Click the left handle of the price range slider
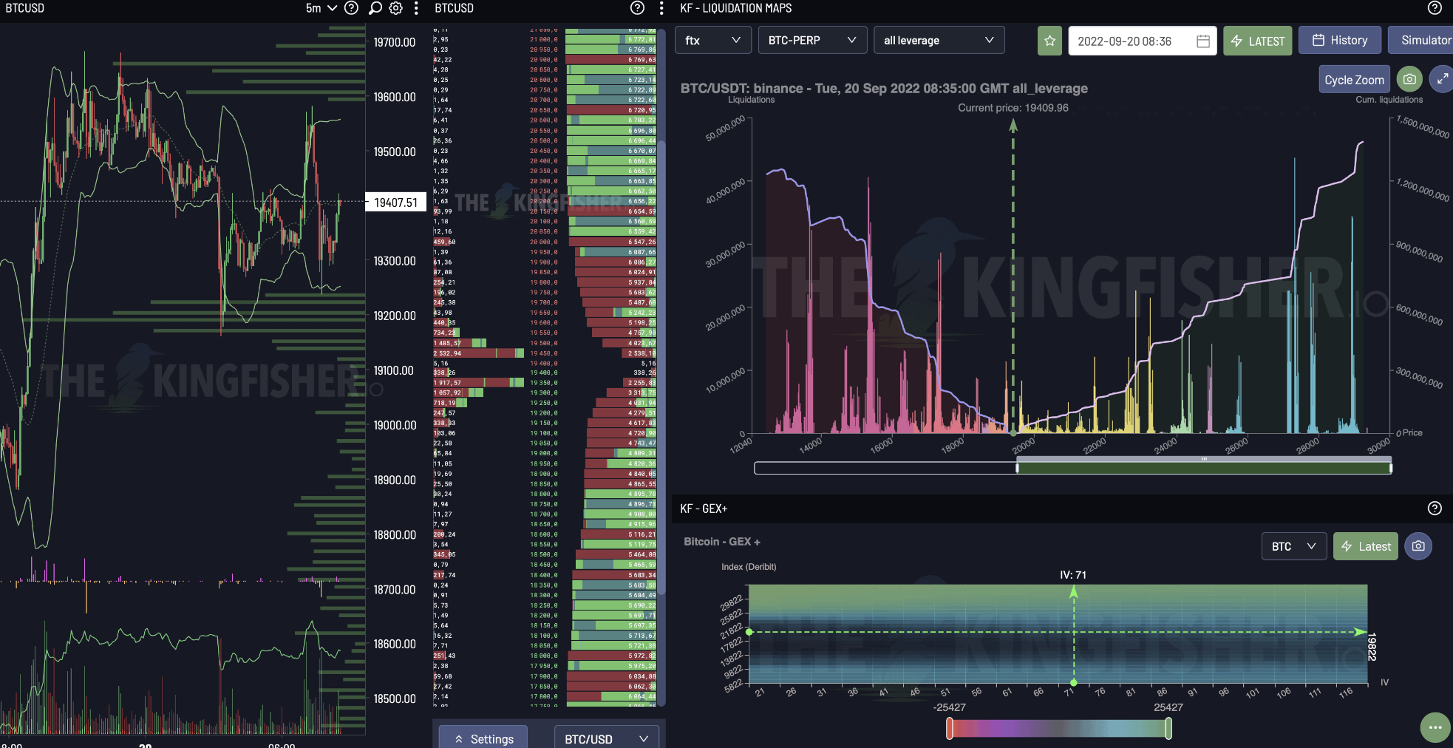This screenshot has height=748, width=1453. 1017,467
